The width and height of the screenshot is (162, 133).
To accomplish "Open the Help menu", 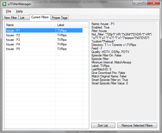I will [19, 11].
